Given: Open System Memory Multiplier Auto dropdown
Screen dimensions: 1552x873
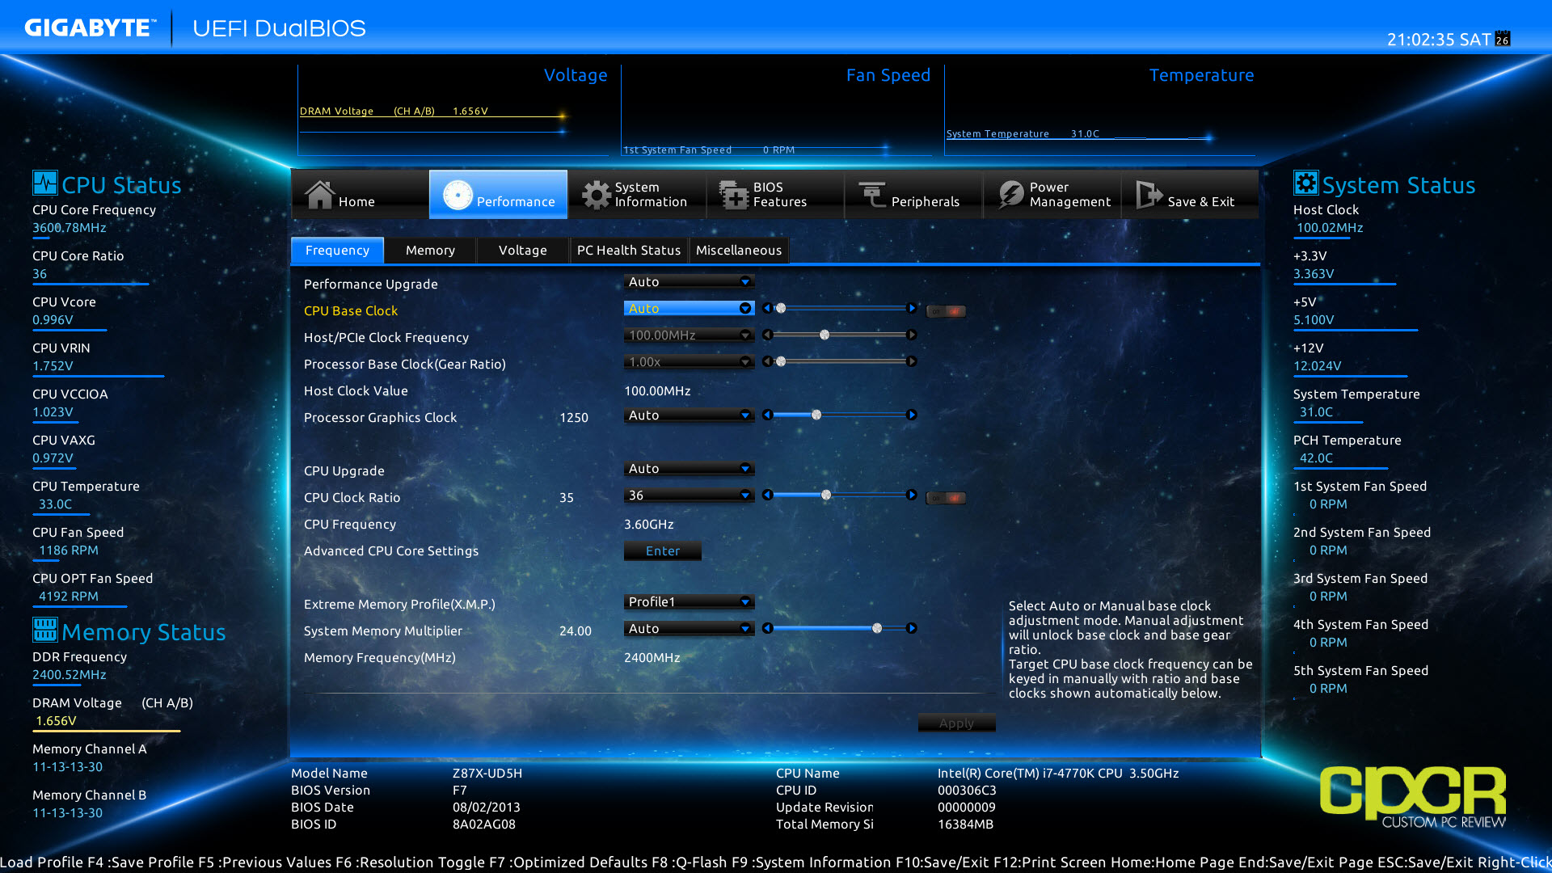Looking at the screenshot, I should coord(689,628).
